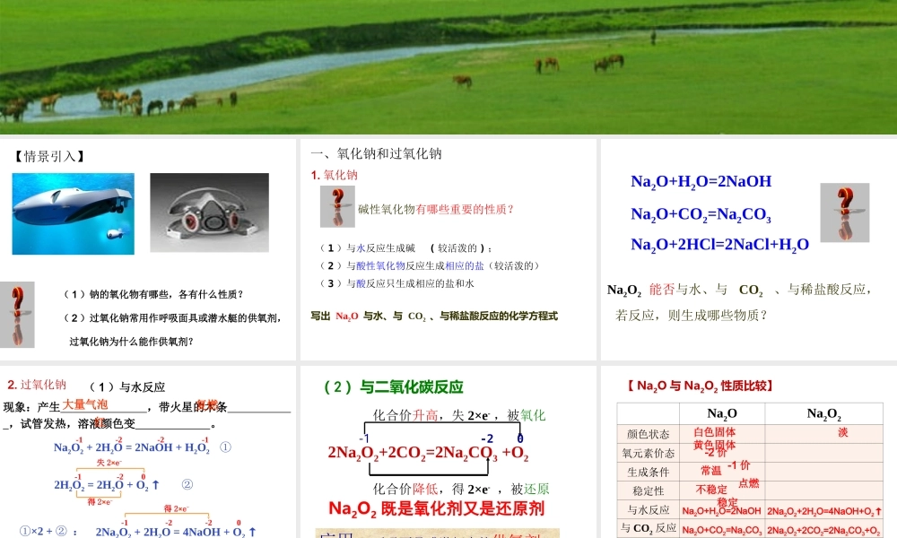
Task: Click the label ①×2 + ②
Action: point(48,531)
